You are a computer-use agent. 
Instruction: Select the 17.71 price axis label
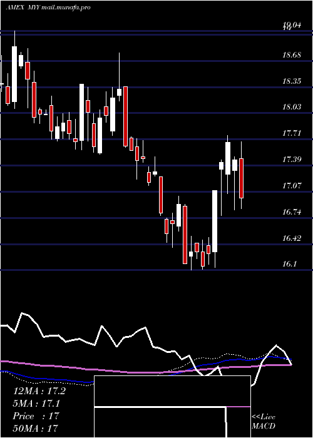coord(292,133)
